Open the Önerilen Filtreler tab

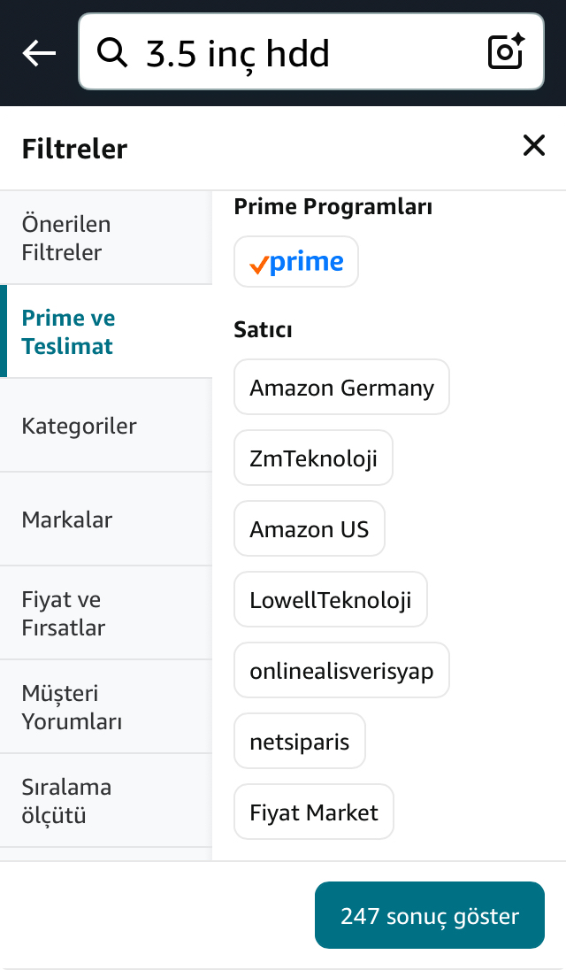pyautogui.click(x=106, y=238)
